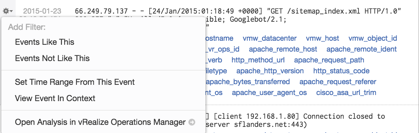
Task: Open the gear actions menu for the event
Action: [8, 11]
